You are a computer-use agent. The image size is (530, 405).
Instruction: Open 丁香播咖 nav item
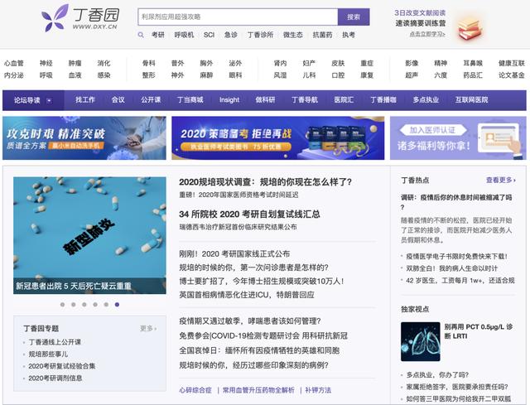(383, 100)
